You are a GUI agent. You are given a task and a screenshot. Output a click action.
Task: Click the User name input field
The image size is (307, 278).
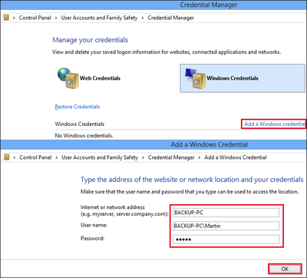[x=226, y=226]
